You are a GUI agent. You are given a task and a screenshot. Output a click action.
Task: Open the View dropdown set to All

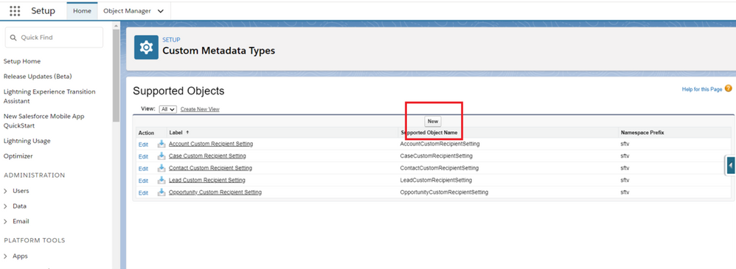point(167,109)
